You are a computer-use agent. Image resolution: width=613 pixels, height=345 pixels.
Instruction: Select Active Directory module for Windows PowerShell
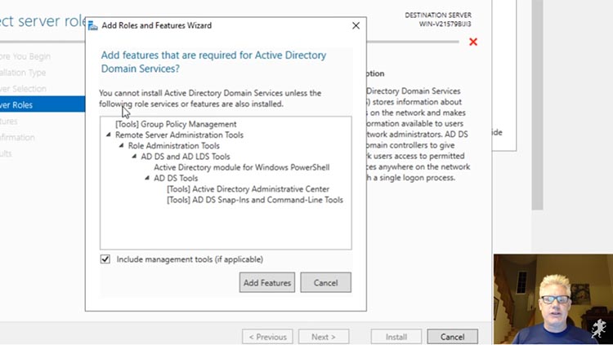242,167
